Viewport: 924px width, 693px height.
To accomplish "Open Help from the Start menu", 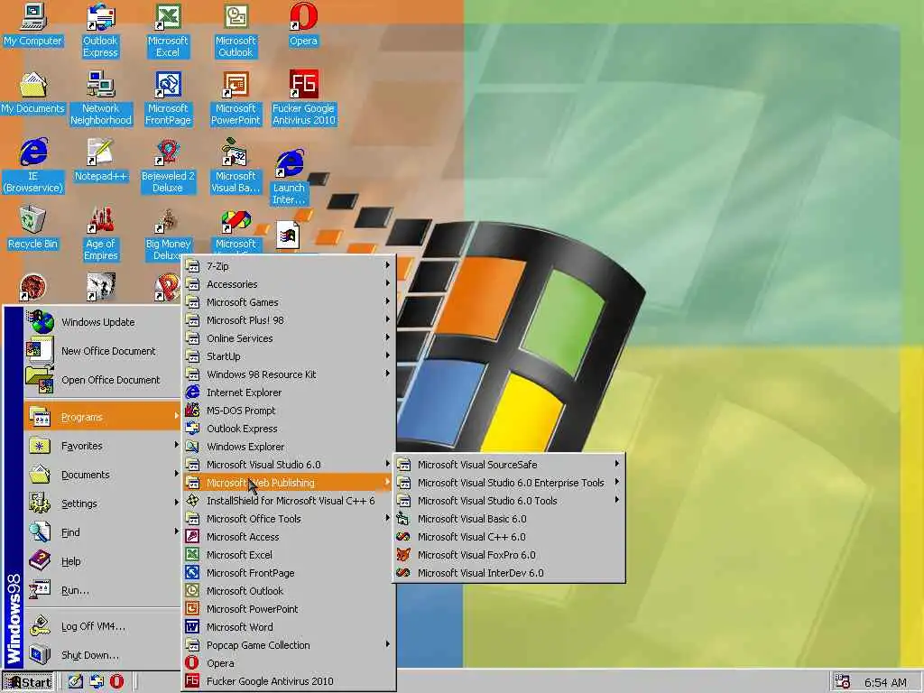I will 103,561.
